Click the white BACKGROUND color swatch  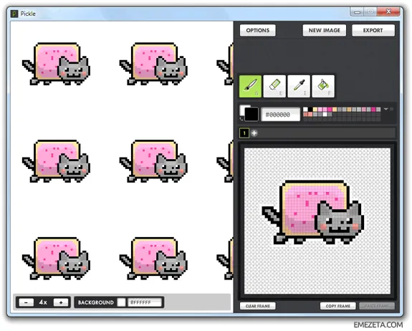point(121,302)
